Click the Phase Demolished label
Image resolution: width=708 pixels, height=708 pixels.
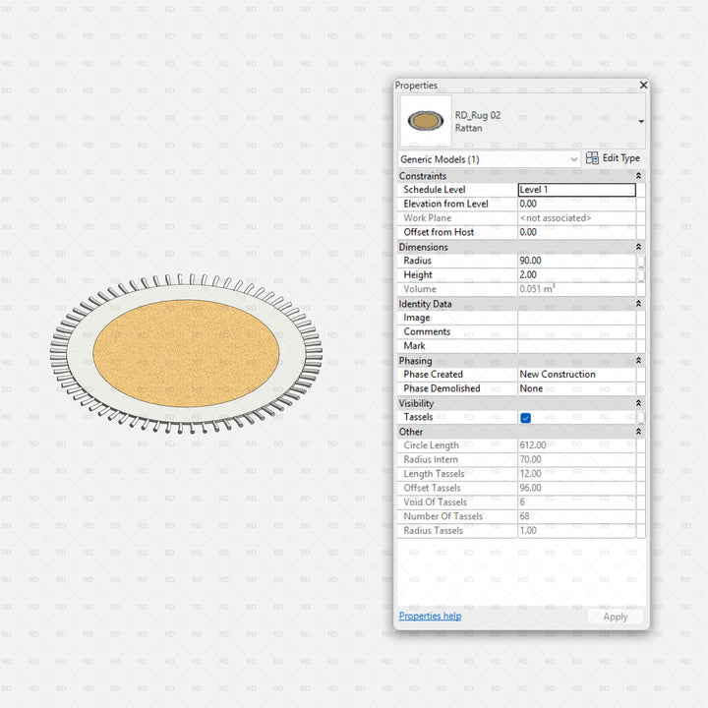pyautogui.click(x=442, y=388)
